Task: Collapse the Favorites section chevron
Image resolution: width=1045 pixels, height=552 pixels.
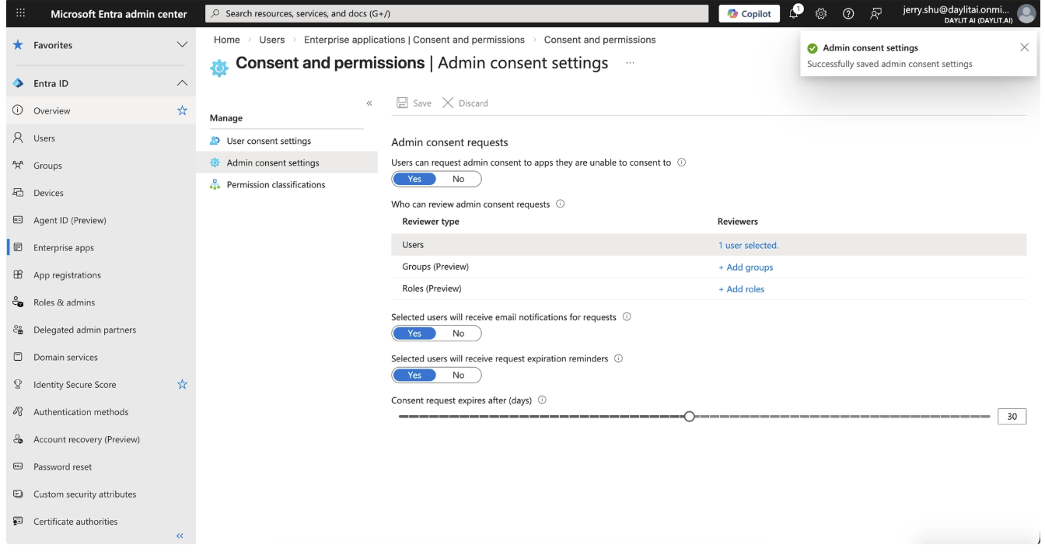Action: click(182, 45)
